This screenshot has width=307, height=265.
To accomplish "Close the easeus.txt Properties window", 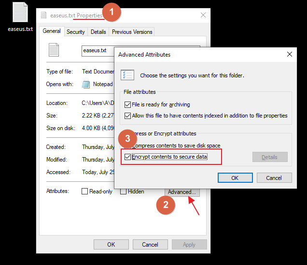I will 202,15.
